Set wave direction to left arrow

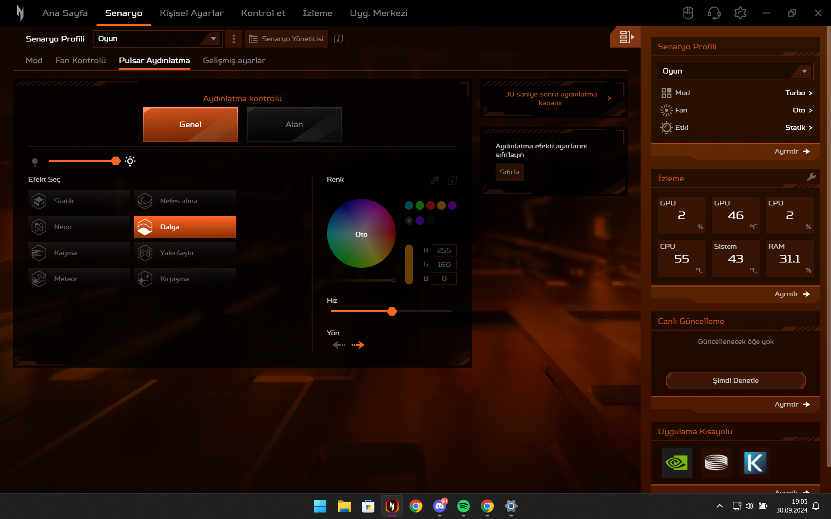tap(338, 345)
